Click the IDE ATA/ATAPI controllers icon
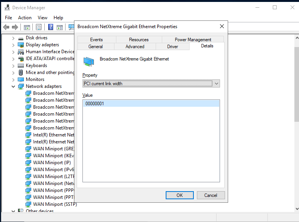Screen dimensions: 299x222 pyautogui.click(x=21, y=59)
